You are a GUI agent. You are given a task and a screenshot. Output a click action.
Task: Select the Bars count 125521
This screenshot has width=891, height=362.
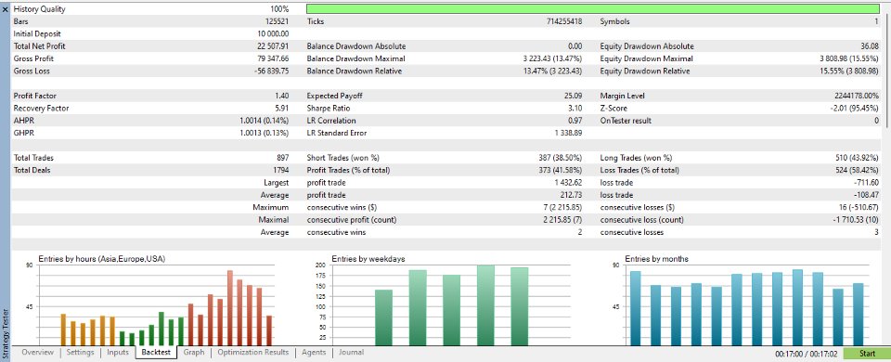point(278,21)
